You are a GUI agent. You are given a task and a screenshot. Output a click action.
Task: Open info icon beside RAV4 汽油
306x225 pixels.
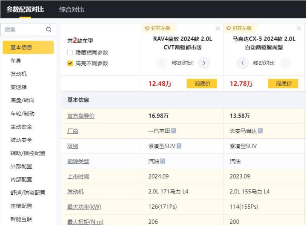163,161
